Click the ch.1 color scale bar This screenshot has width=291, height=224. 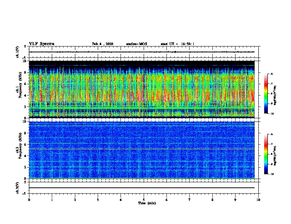[x=266, y=94]
